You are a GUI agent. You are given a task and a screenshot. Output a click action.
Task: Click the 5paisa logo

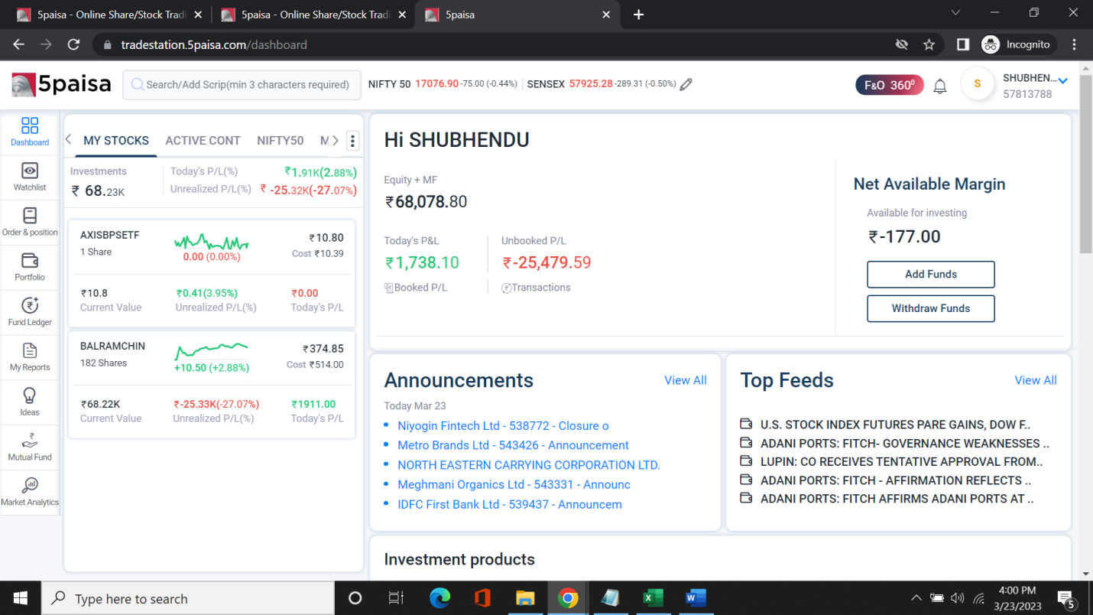pos(61,84)
